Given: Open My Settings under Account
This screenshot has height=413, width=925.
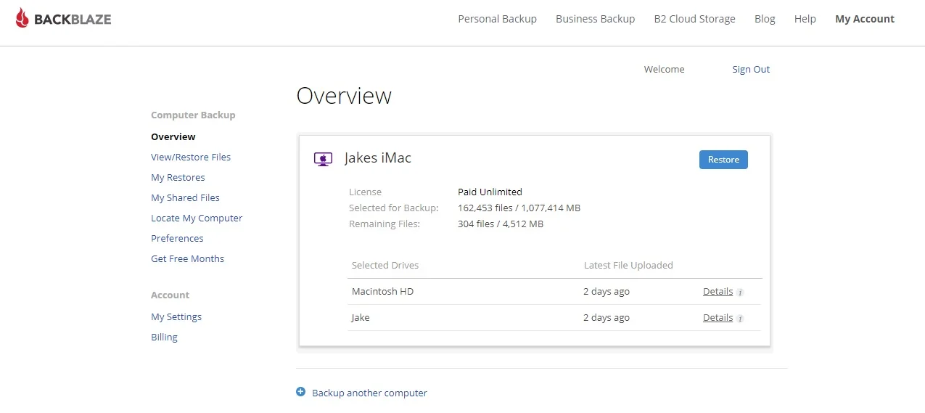Looking at the screenshot, I should [176, 316].
